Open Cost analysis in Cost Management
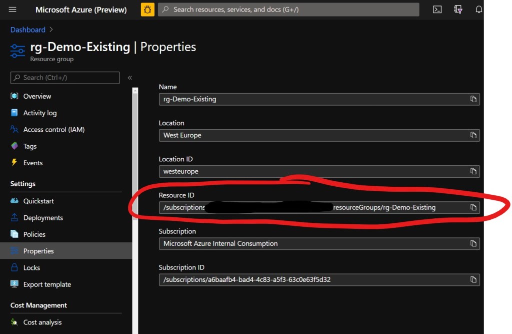 click(42, 322)
